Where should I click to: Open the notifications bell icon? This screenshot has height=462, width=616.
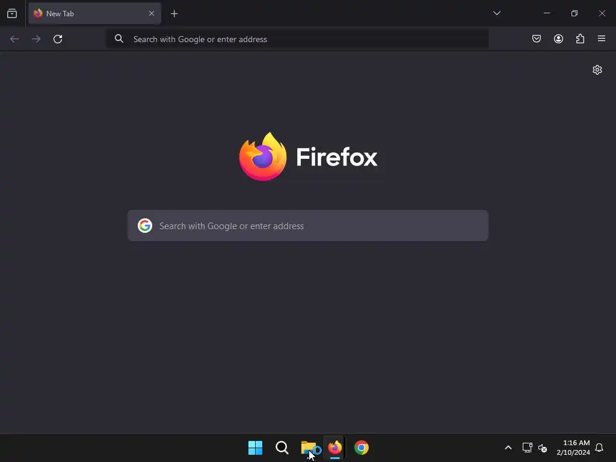tap(600, 448)
